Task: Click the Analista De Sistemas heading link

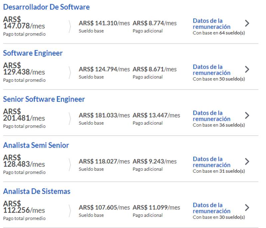Action: click(37, 191)
